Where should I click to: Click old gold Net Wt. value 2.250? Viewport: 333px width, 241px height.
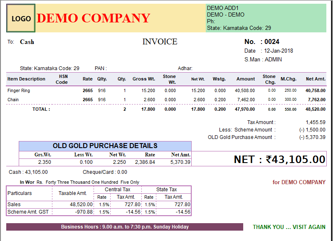pyautogui.click(x=119, y=162)
